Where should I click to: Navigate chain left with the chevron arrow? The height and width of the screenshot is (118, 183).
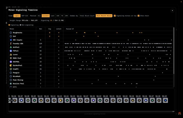tap(12, 100)
